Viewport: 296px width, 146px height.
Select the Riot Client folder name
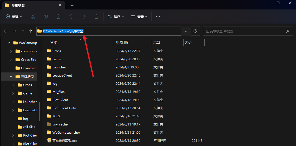[x=60, y=100]
